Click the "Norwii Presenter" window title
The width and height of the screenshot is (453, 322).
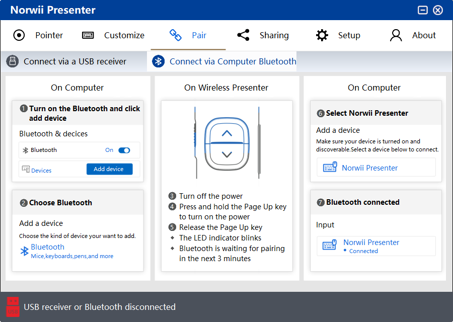coord(53,10)
